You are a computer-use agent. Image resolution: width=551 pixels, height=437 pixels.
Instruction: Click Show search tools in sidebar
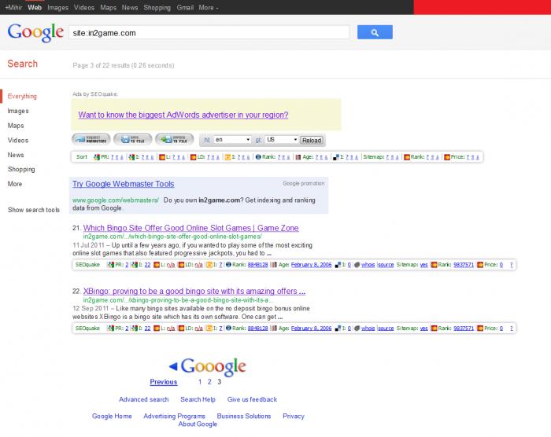34,210
